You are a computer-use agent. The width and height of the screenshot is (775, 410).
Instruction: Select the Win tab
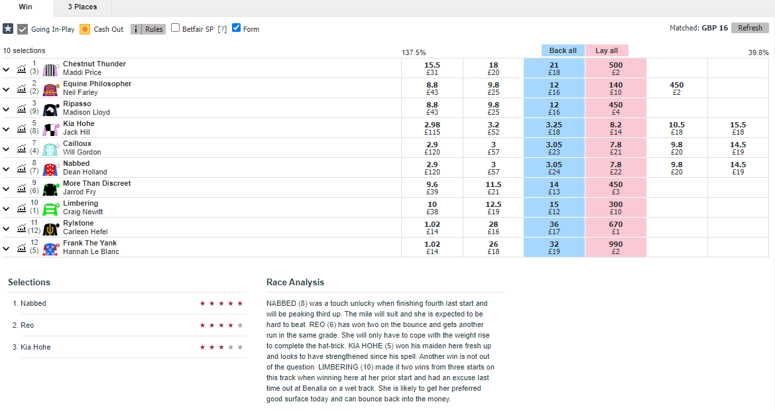pyautogui.click(x=26, y=7)
